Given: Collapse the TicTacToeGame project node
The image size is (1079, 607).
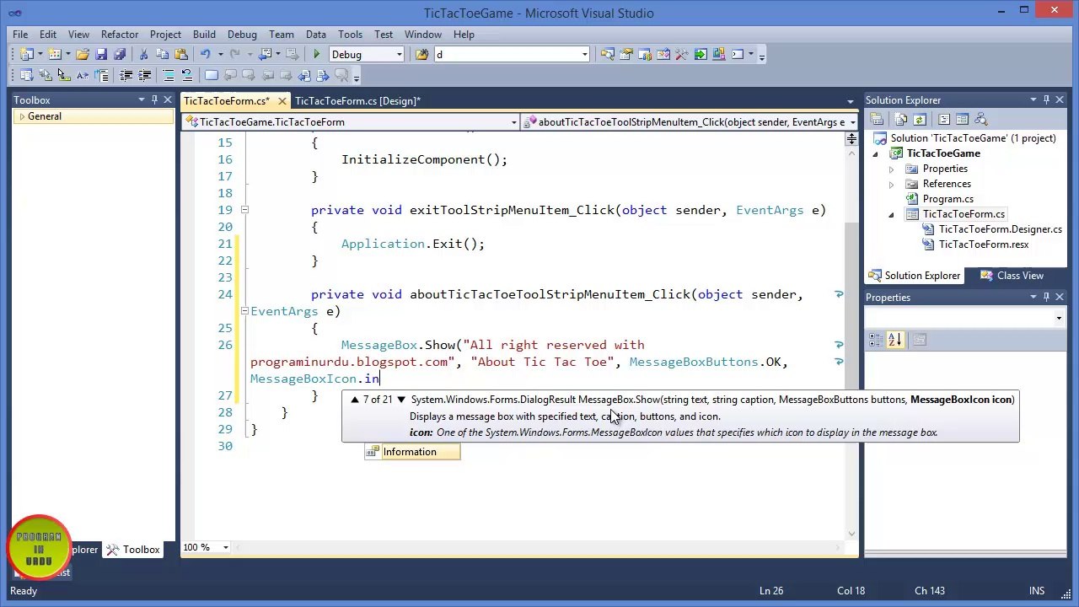Looking at the screenshot, I should [x=876, y=153].
